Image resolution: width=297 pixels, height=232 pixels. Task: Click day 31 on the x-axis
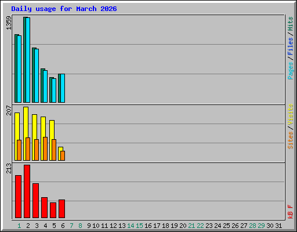click(x=278, y=226)
